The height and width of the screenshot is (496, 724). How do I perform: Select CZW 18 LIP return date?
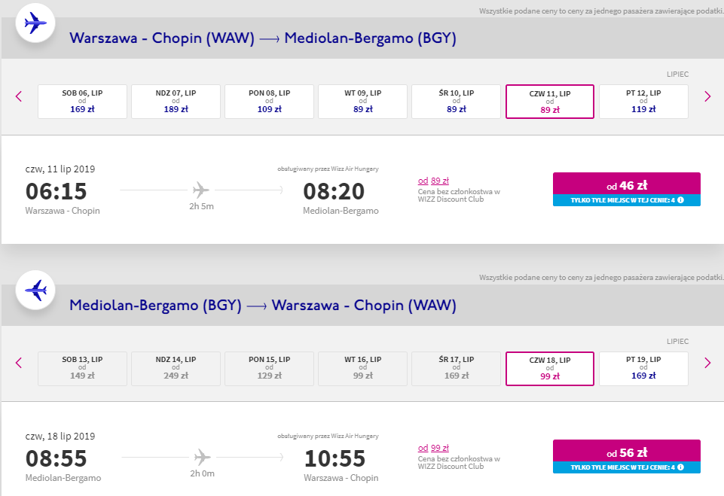550,368
